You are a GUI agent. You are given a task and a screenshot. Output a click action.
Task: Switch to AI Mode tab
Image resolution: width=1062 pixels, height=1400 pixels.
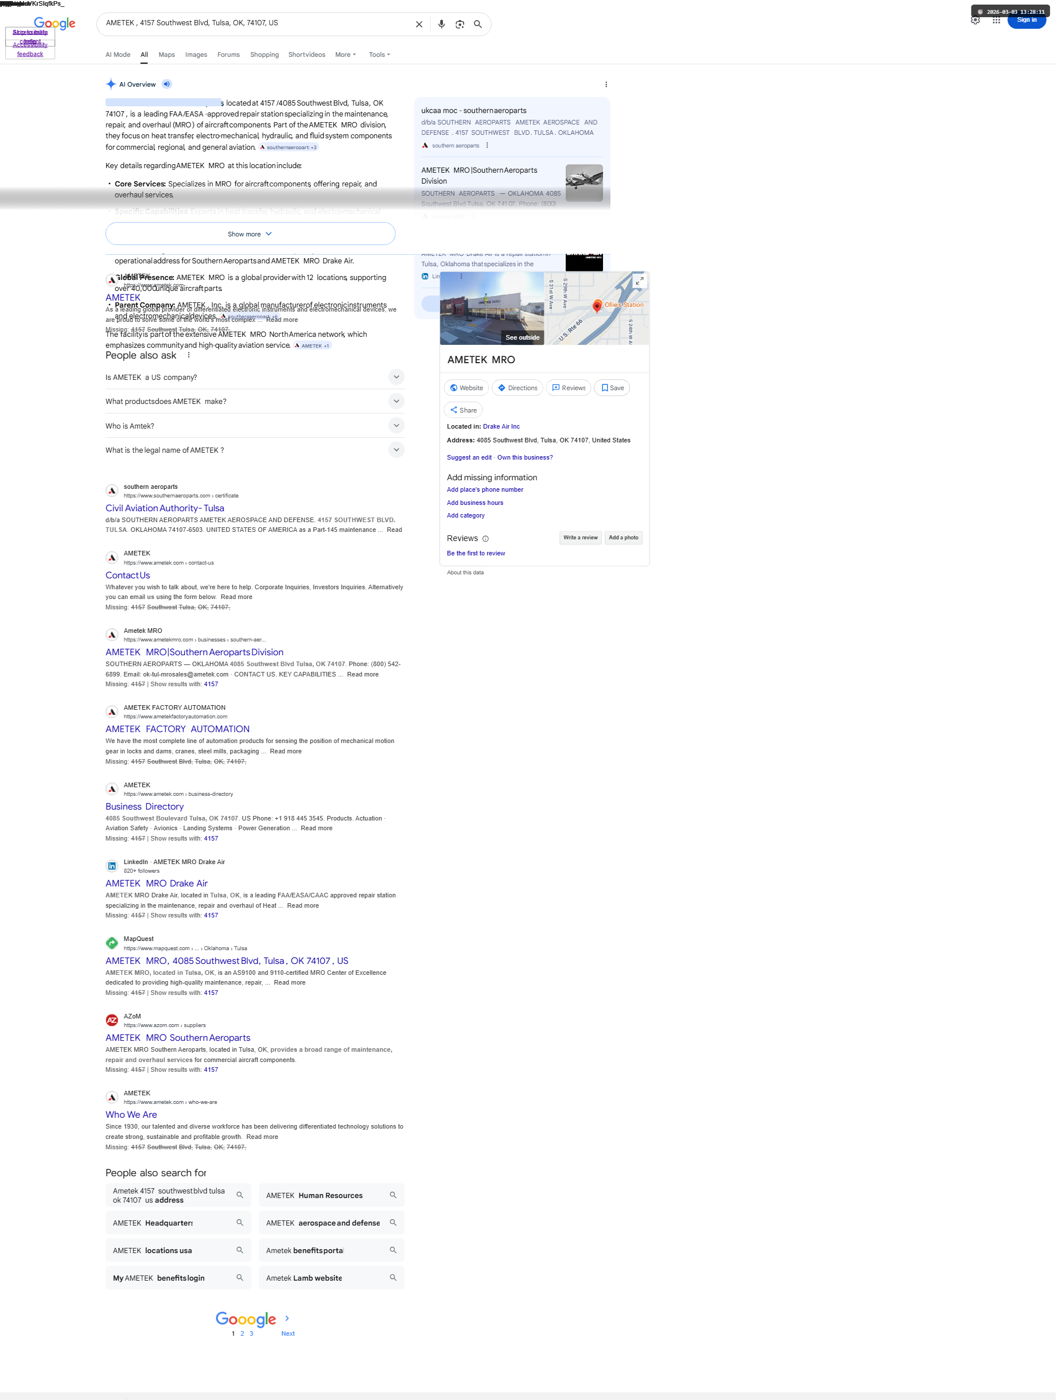[x=118, y=55]
